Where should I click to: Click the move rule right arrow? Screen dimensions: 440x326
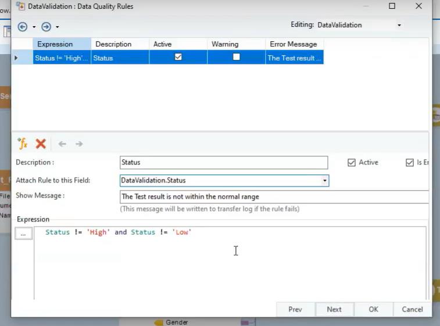coord(79,144)
